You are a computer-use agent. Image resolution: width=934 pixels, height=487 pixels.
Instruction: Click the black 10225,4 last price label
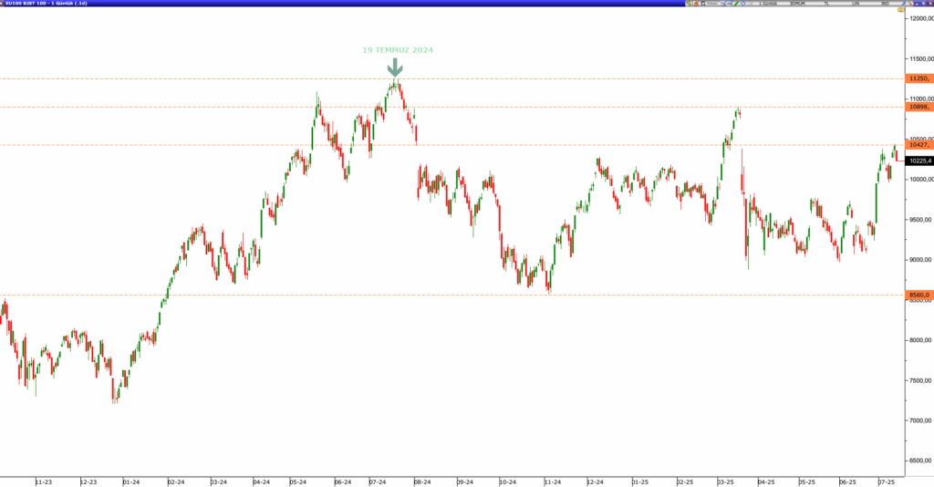919,161
